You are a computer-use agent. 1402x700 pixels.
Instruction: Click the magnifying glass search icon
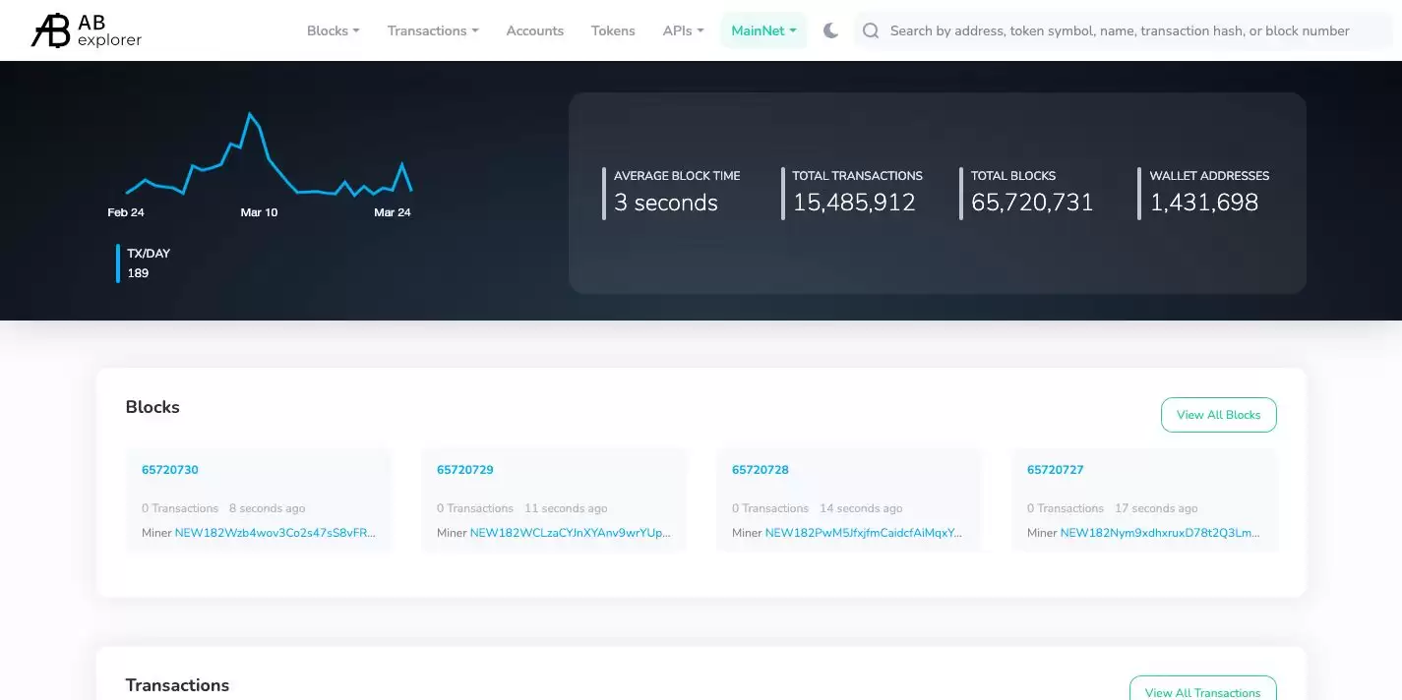pyautogui.click(x=871, y=30)
